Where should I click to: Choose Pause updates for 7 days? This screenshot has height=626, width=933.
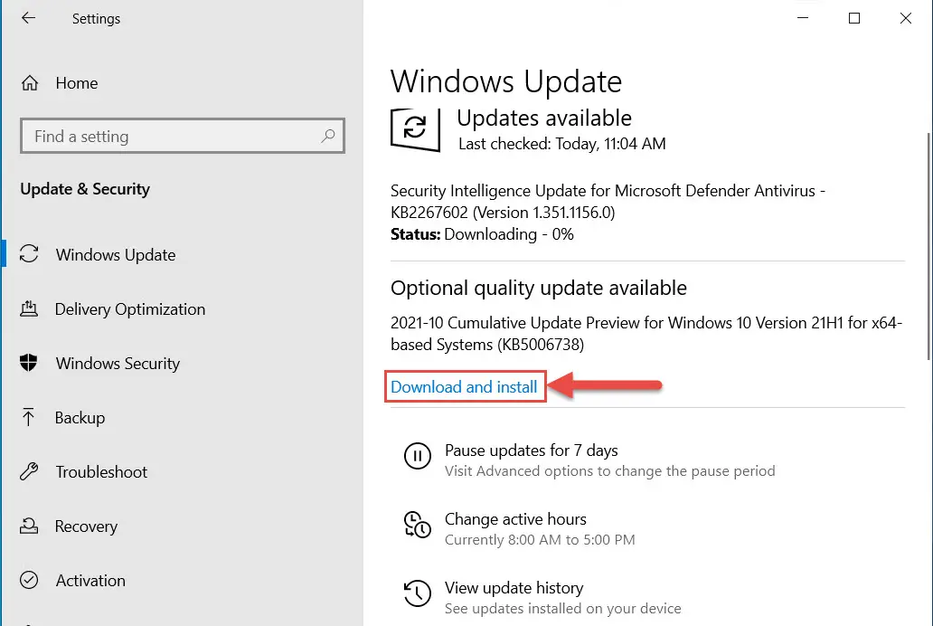[x=532, y=451]
